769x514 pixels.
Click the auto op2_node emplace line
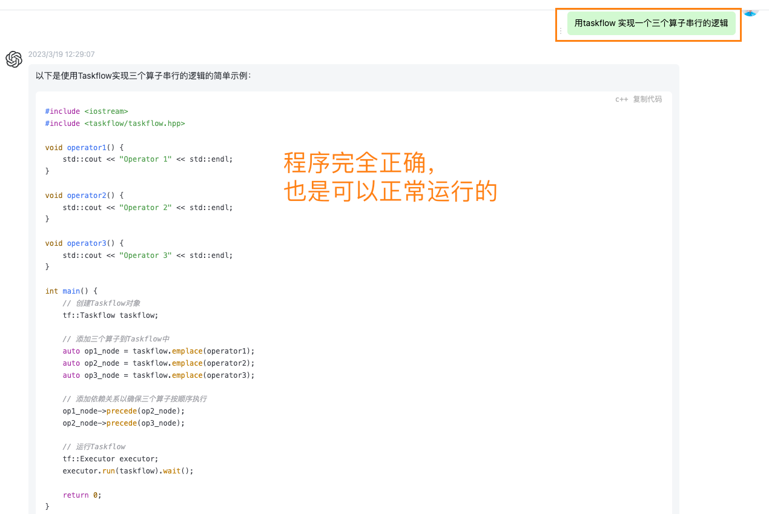159,363
